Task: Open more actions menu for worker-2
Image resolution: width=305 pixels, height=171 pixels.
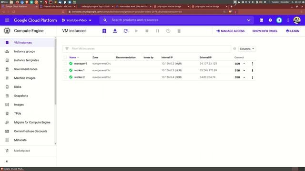Action: coord(252,77)
